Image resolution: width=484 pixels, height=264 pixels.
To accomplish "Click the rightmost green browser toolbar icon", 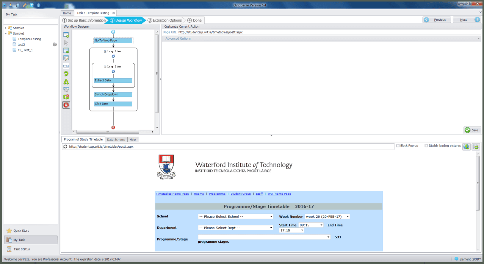I will [476, 147].
